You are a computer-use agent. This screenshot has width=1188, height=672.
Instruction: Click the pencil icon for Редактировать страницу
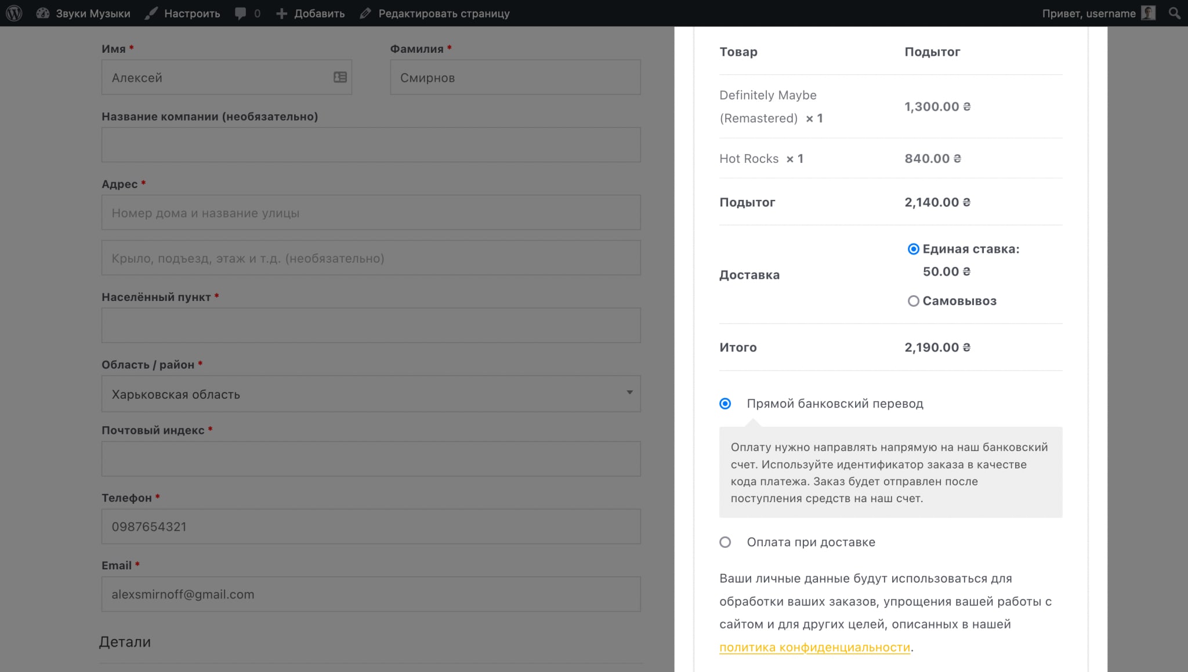pyautogui.click(x=365, y=13)
